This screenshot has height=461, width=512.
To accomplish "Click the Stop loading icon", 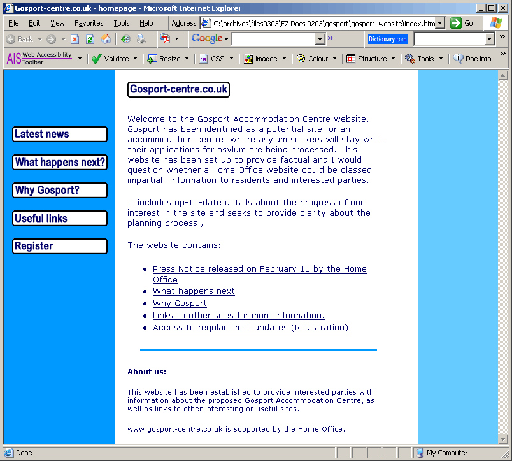I will 75,40.
